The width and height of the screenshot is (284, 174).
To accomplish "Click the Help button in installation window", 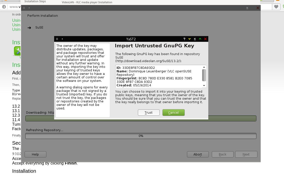I will 35,154.
